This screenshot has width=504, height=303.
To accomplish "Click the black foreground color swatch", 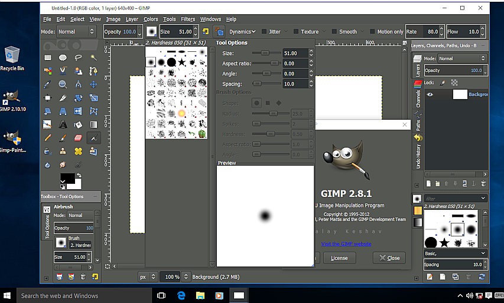I will (67, 178).
